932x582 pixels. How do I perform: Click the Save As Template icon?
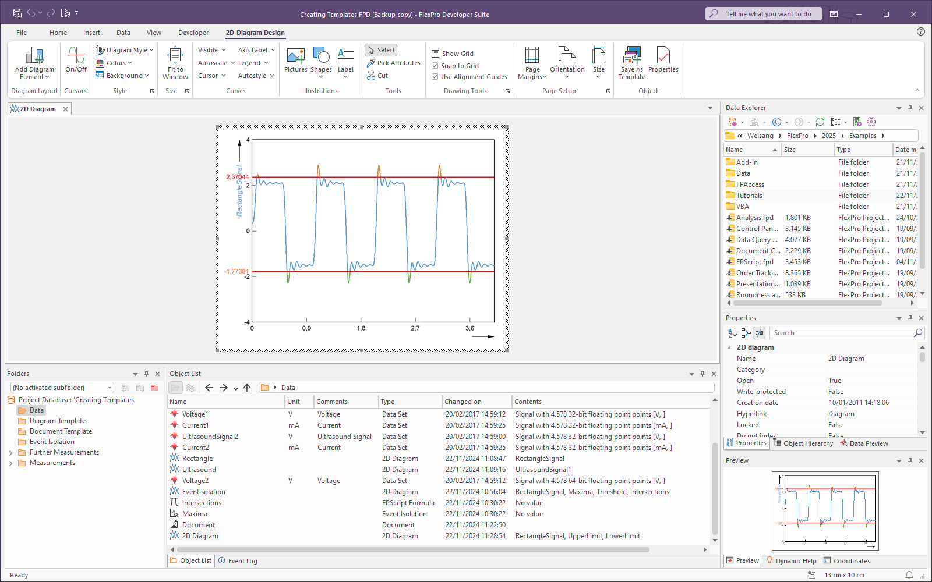(631, 56)
